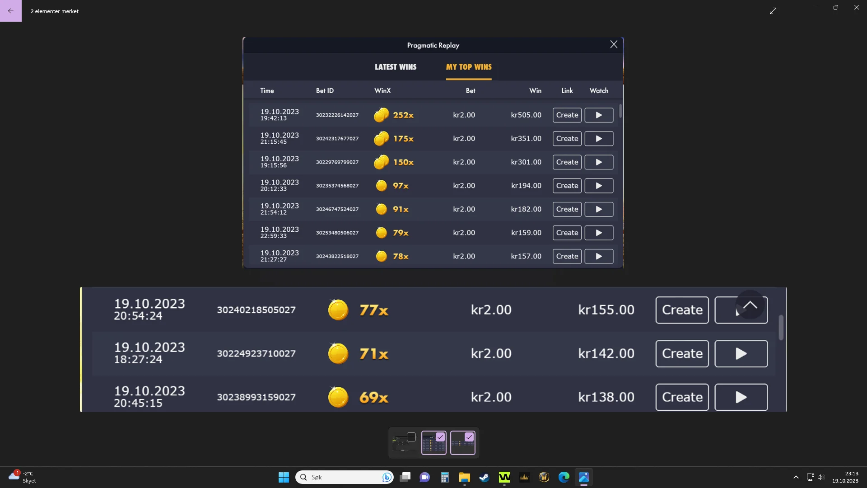Open the Teams chat taskbar icon
Screen dimensions: 867x488
pyautogui.click(x=424, y=477)
